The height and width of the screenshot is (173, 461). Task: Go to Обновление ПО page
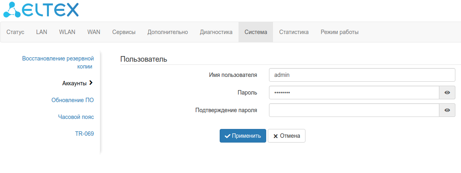pyautogui.click(x=73, y=100)
